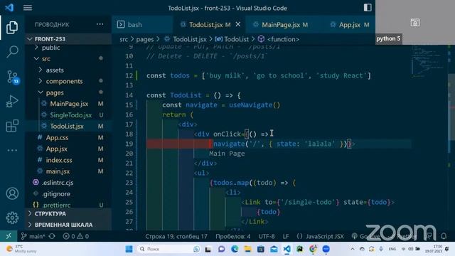Open notifications bell in status bar
The image size is (455, 256).
click(x=444, y=236)
